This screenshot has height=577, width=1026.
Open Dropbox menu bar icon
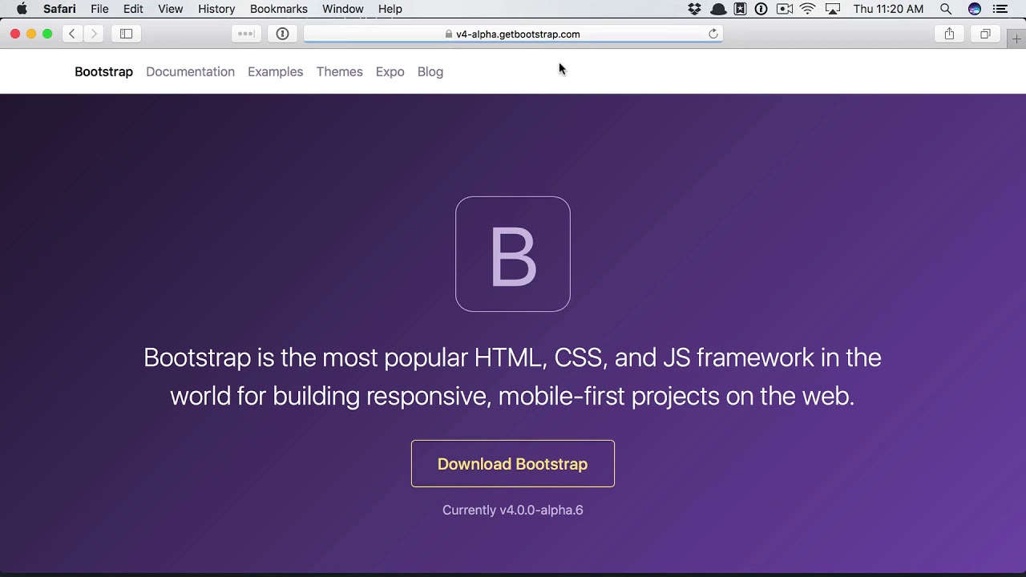click(x=694, y=9)
